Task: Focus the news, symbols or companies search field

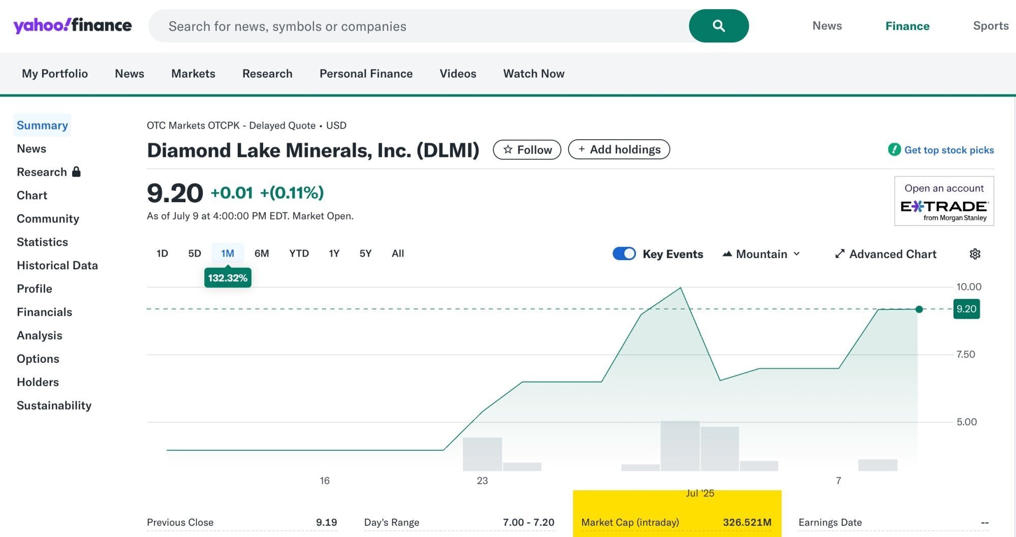Action: [x=419, y=26]
